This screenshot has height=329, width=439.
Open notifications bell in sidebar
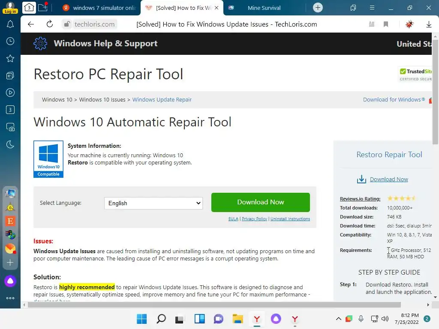pyautogui.click(x=10, y=24)
